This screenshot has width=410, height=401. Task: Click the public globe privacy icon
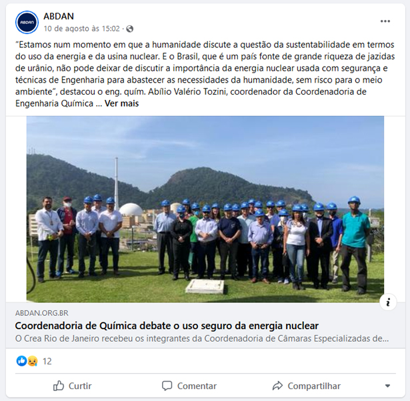click(130, 29)
